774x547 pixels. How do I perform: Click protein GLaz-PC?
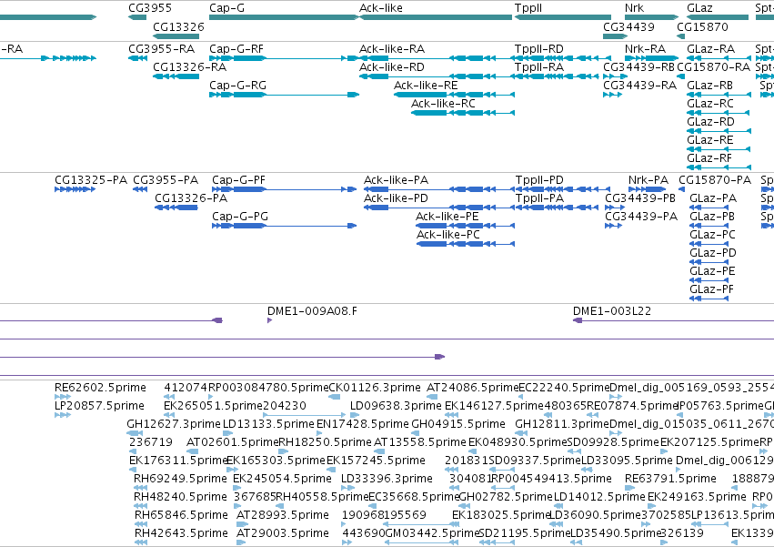[709, 244]
